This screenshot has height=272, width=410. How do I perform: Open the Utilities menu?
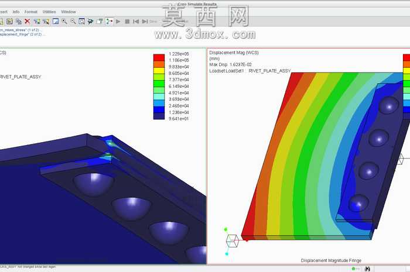coord(49,12)
